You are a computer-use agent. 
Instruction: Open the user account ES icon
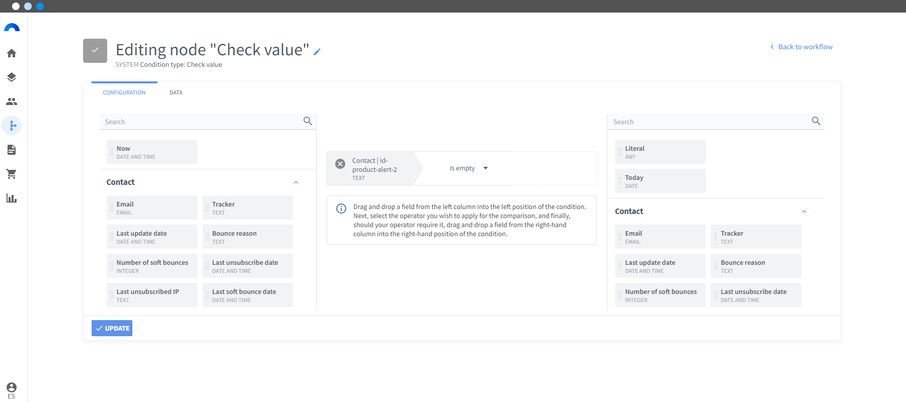(12, 390)
